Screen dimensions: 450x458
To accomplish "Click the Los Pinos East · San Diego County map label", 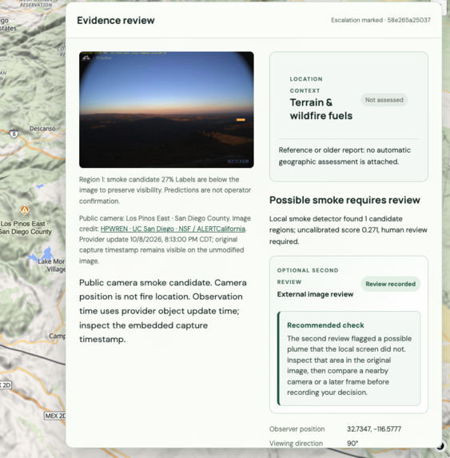I will point(26,228).
